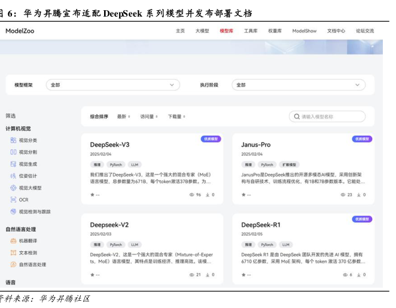The height and width of the screenshot is (308, 396).
Task: Click the 语音 section heading
Action: click(x=11, y=282)
